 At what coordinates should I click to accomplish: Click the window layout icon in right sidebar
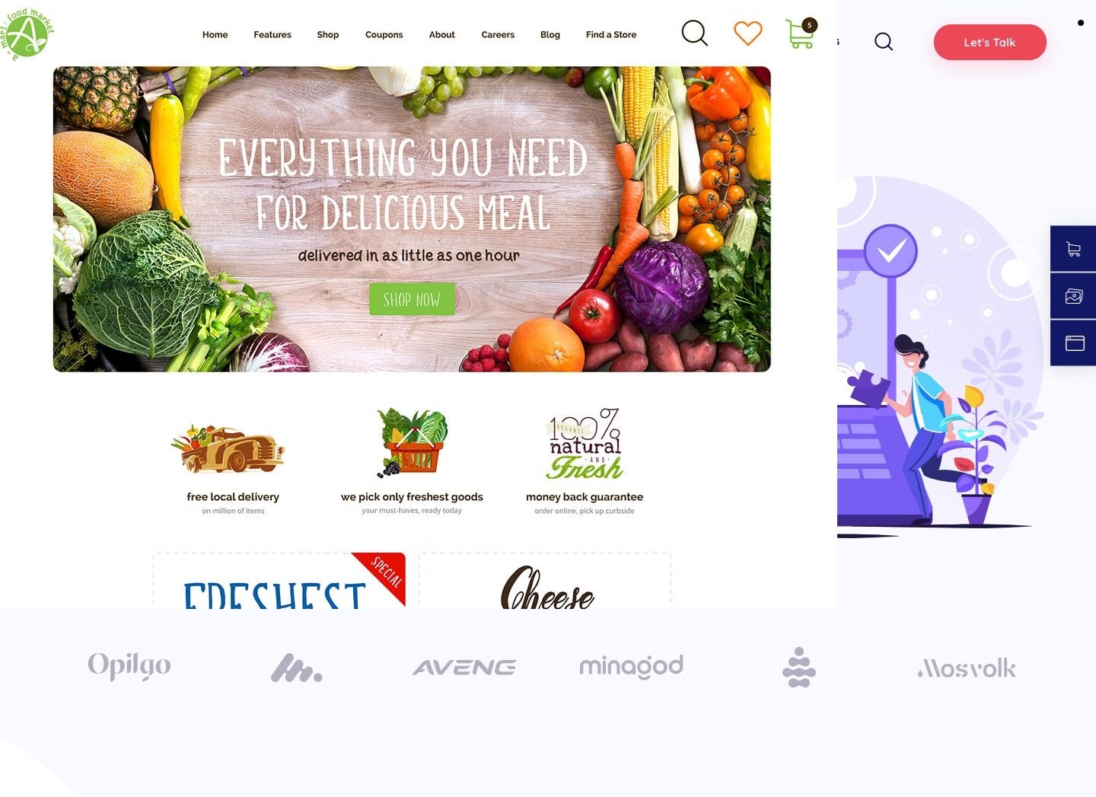1073,343
